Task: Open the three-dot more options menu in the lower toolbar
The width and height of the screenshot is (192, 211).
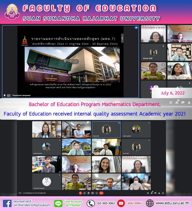Action: (97, 193)
